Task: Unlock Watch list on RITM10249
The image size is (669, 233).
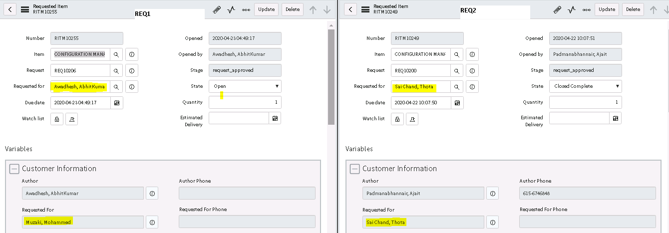Action: tap(397, 119)
